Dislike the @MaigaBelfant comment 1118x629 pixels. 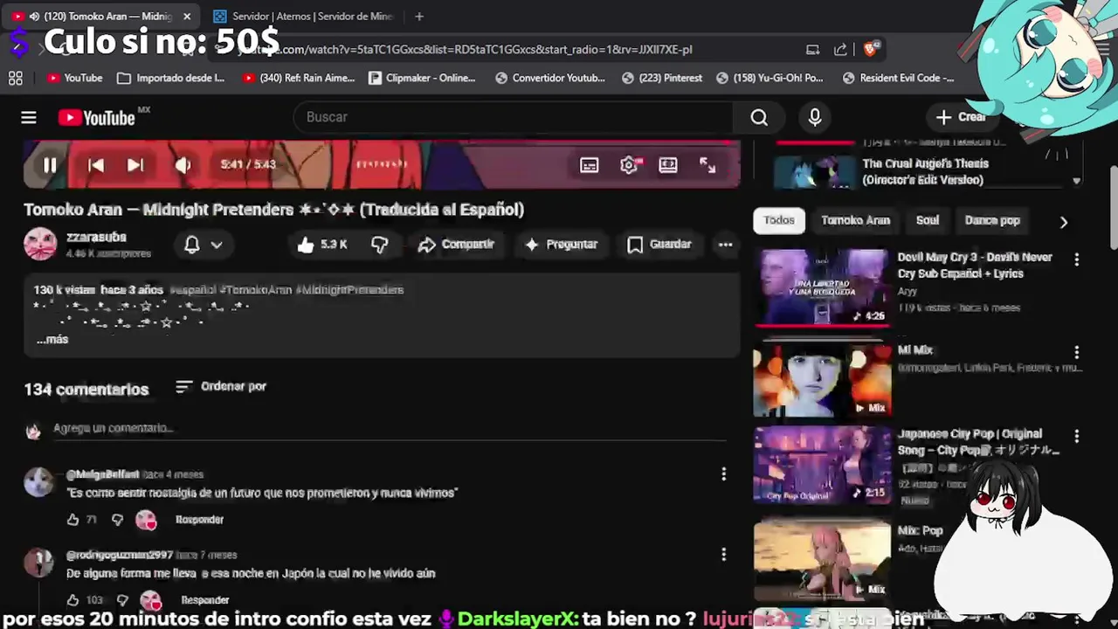pyautogui.click(x=117, y=520)
